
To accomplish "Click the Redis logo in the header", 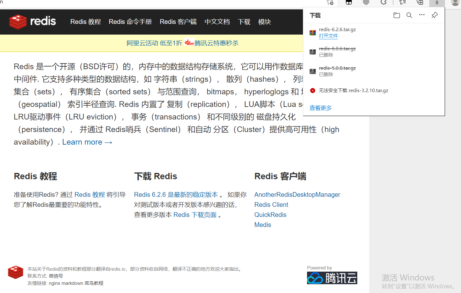I will point(32,22).
